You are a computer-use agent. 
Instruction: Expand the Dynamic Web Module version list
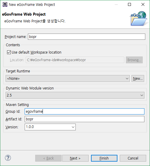pos(75,95)
